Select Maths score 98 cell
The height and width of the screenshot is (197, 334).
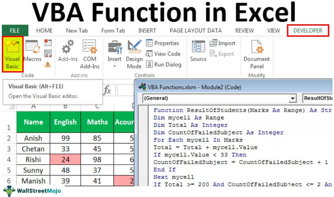(x=97, y=159)
